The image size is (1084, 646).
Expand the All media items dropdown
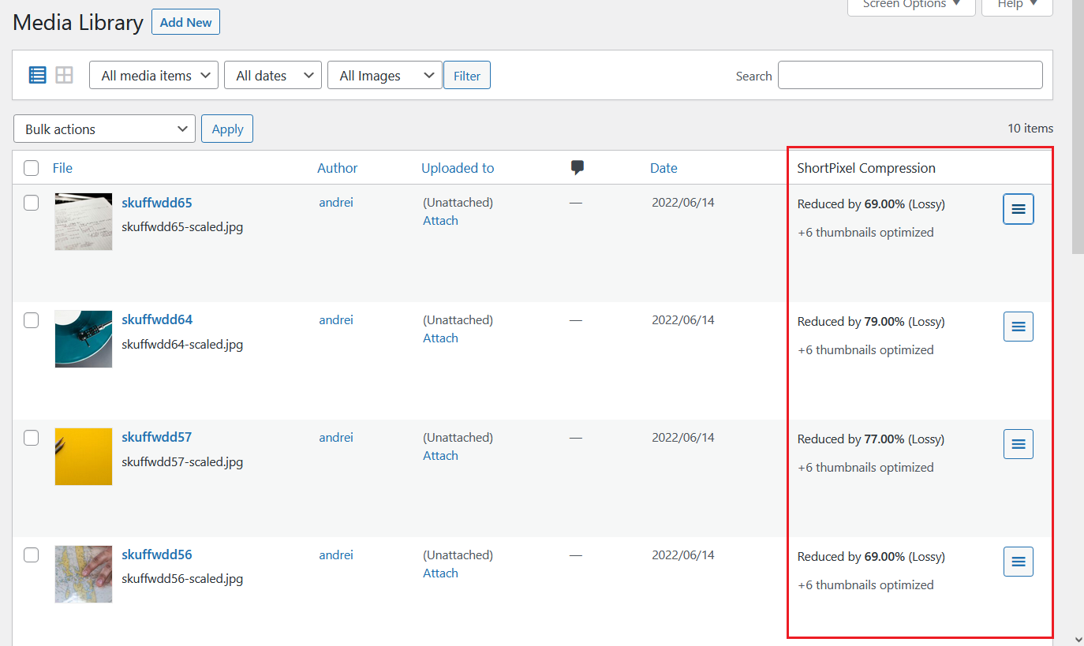click(x=154, y=76)
